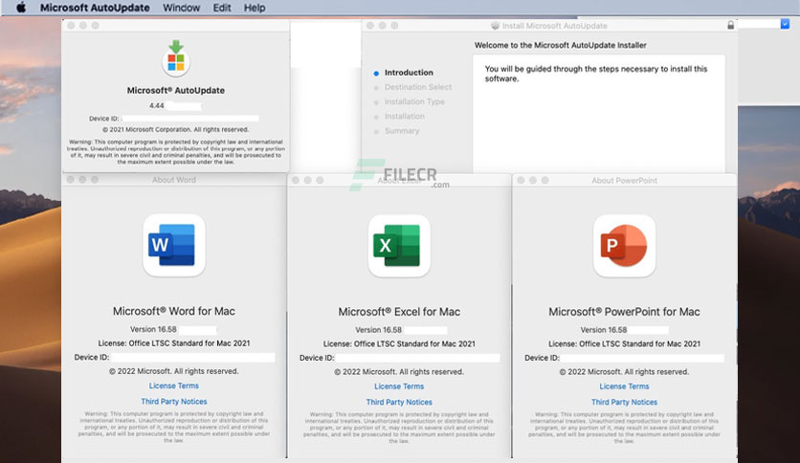
Task: Click the About Word window title
Action: click(174, 180)
